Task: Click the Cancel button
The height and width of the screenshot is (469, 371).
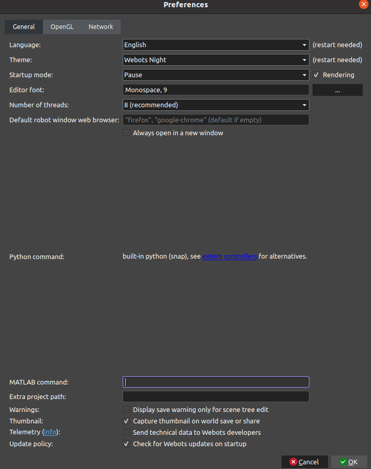Action: click(x=305, y=462)
